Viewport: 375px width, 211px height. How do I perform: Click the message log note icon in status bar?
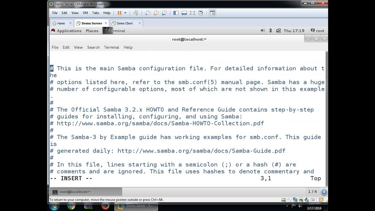point(321,200)
